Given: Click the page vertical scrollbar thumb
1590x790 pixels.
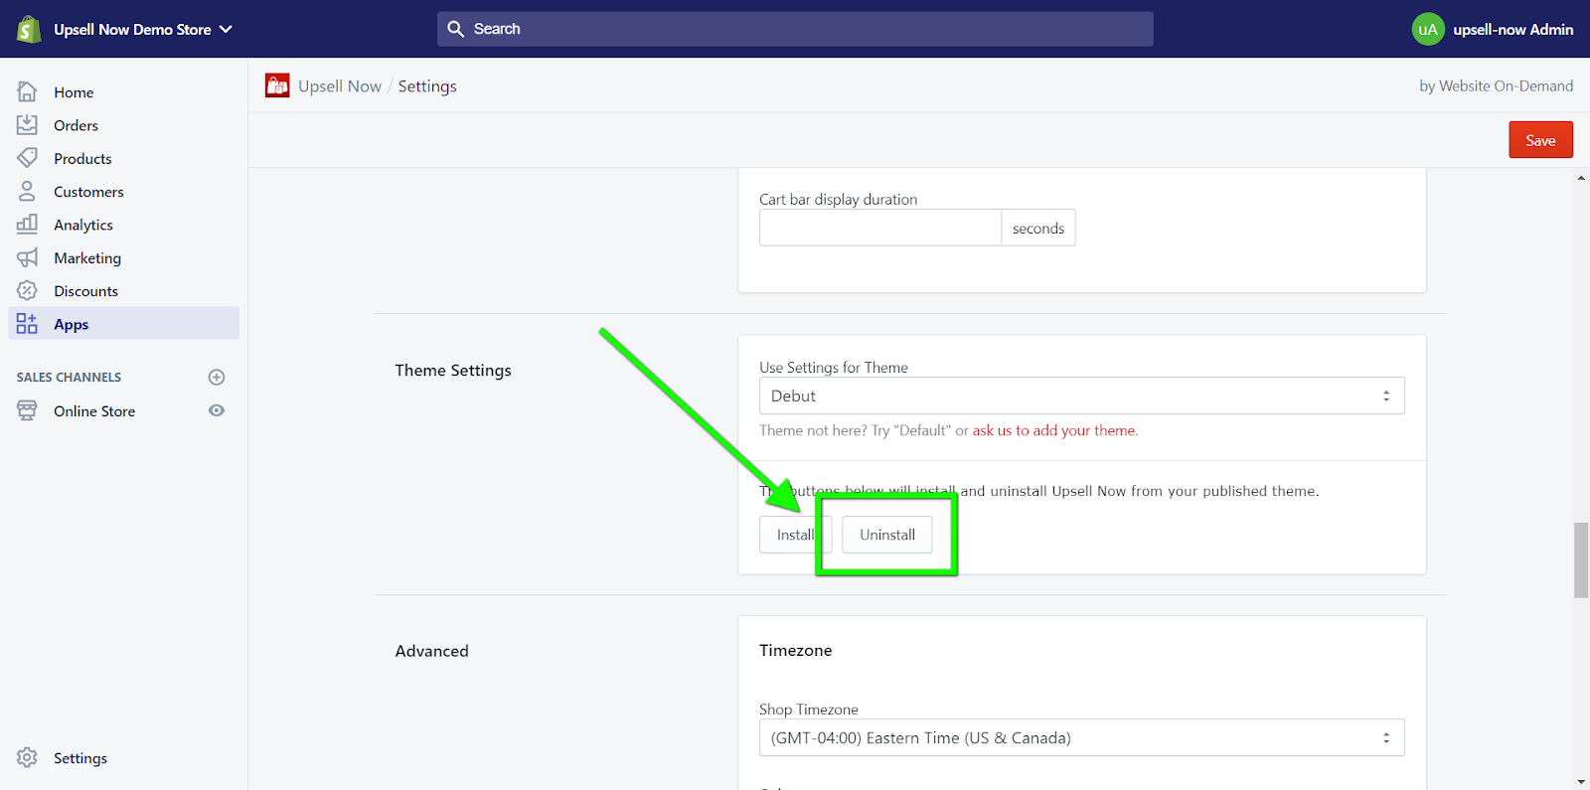Looking at the screenshot, I should pyautogui.click(x=1581, y=560).
